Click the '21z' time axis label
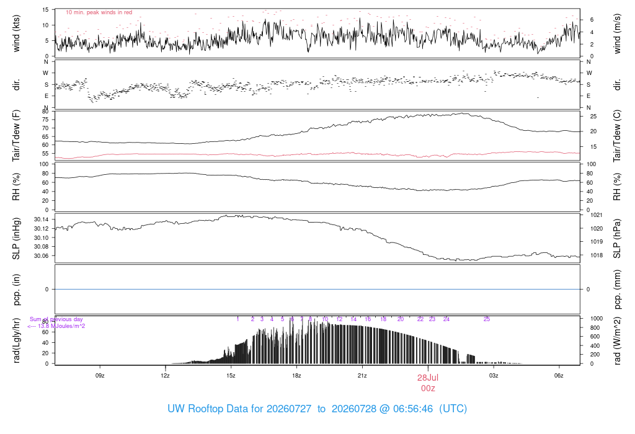Image resolution: width=635 pixels, height=434 pixels. [x=362, y=376]
